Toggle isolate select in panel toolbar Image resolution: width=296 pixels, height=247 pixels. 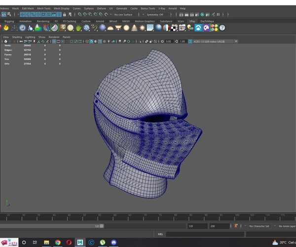coord(140,41)
